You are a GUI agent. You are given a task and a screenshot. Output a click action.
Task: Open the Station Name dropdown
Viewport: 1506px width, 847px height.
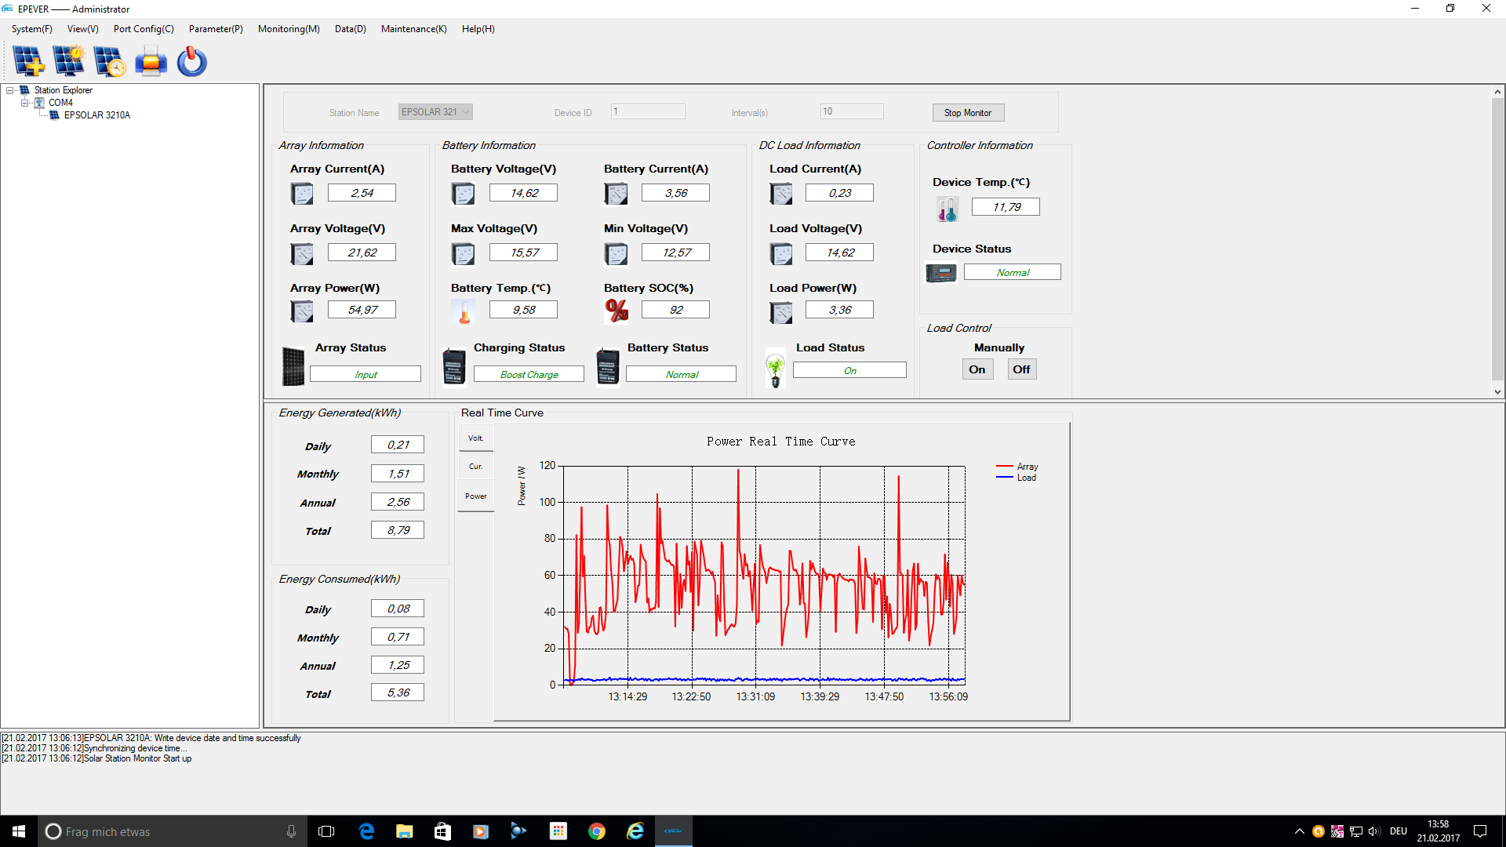tap(466, 112)
